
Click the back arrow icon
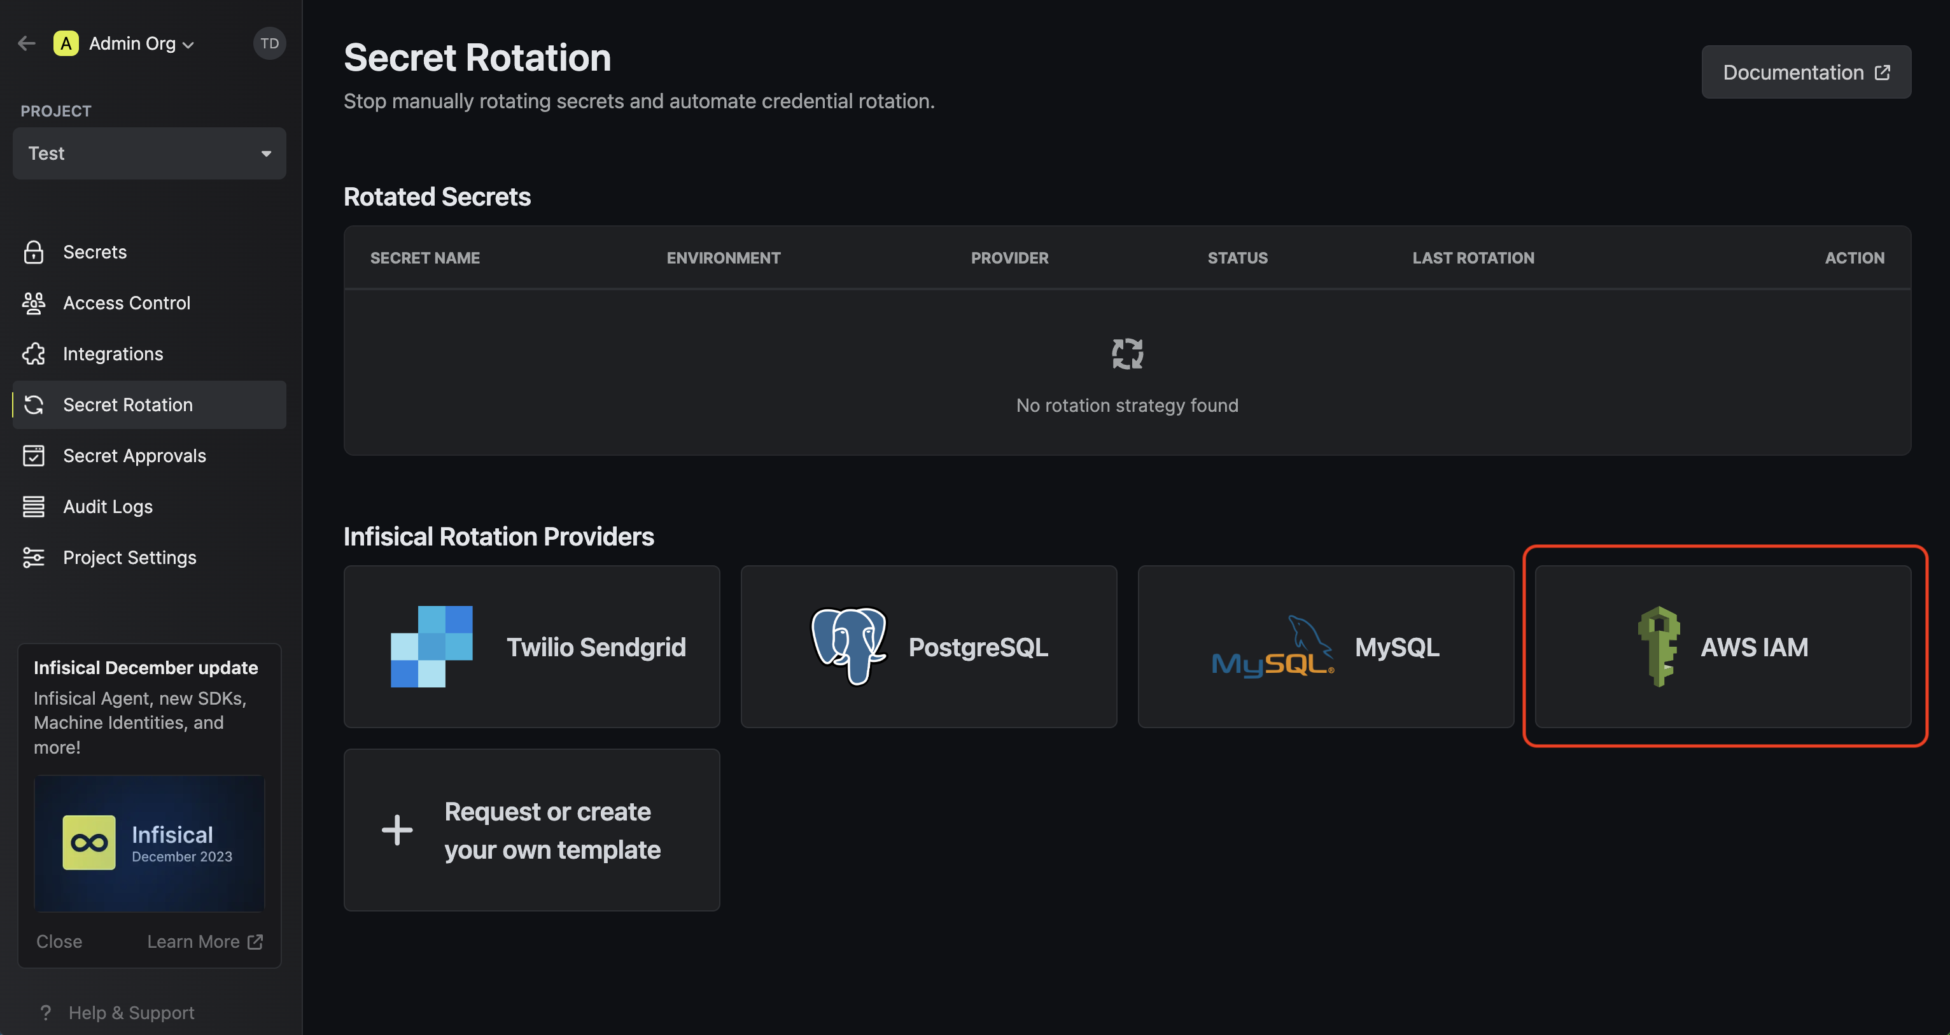pos(27,43)
